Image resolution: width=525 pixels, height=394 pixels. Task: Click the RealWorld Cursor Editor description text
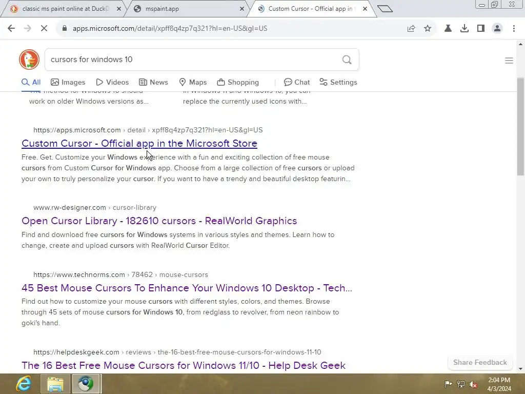pyautogui.click(x=178, y=240)
